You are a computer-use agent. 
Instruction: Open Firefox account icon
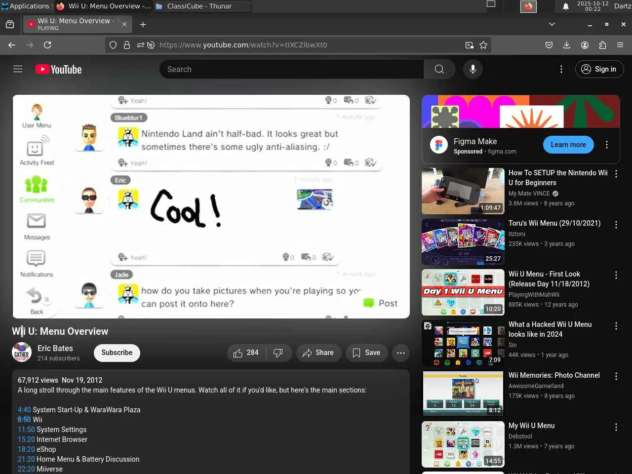[585, 45]
